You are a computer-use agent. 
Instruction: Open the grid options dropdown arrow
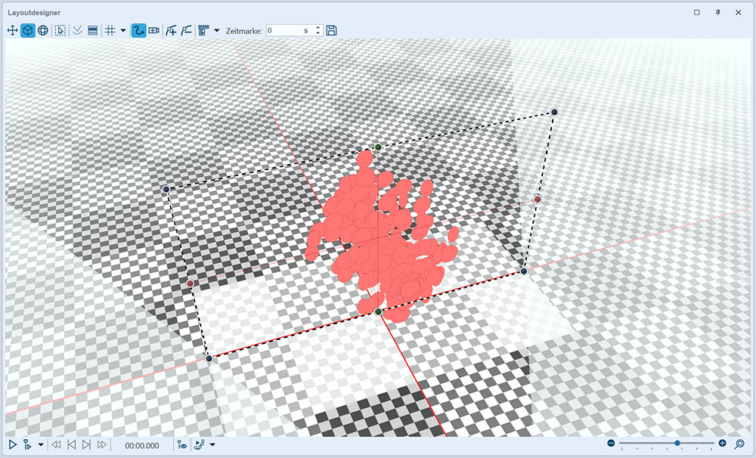click(x=123, y=31)
